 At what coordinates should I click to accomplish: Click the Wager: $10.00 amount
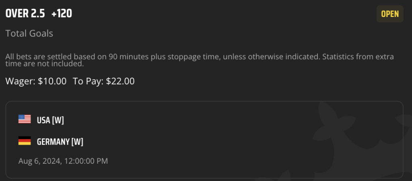click(36, 81)
